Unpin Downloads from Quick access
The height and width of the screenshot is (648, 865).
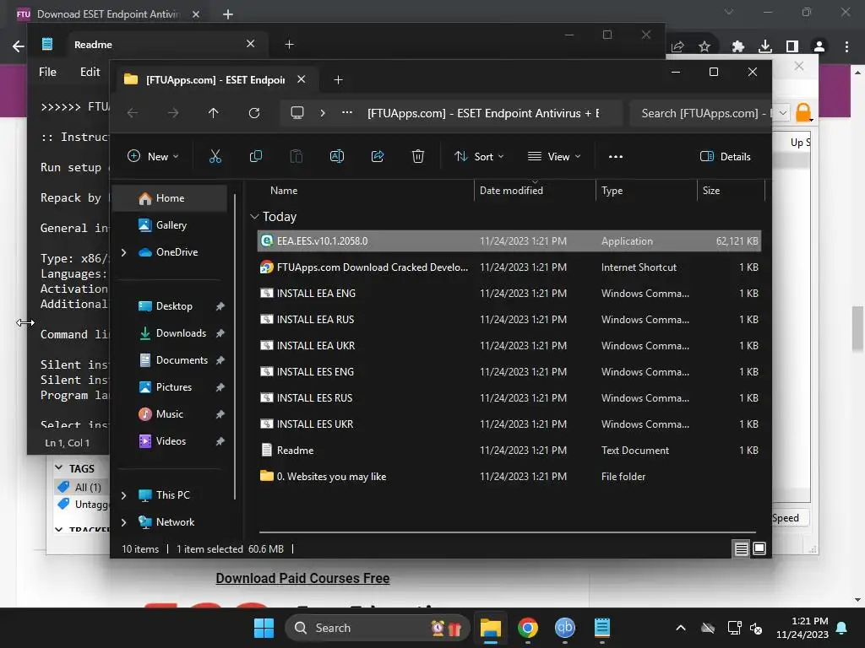tap(220, 333)
